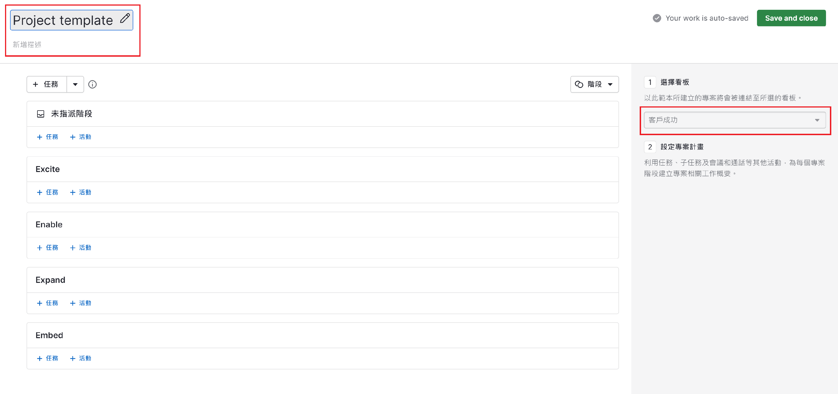Add an activity under 未指派階段
Viewport: 838px width, 394px height.
(x=81, y=137)
